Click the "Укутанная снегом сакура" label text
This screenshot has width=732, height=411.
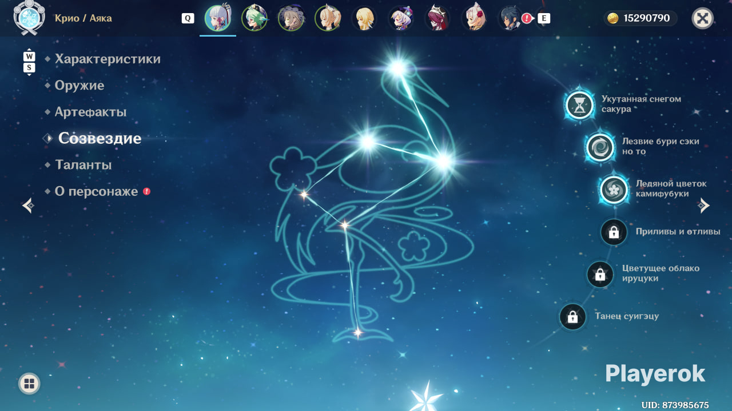641,104
